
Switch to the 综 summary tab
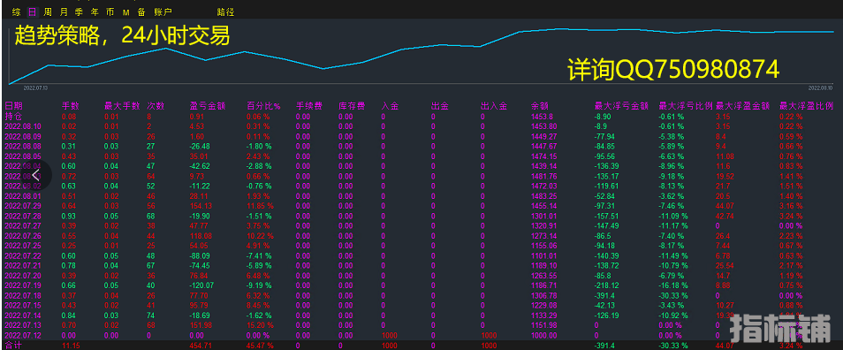pyautogui.click(x=16, y=11)
